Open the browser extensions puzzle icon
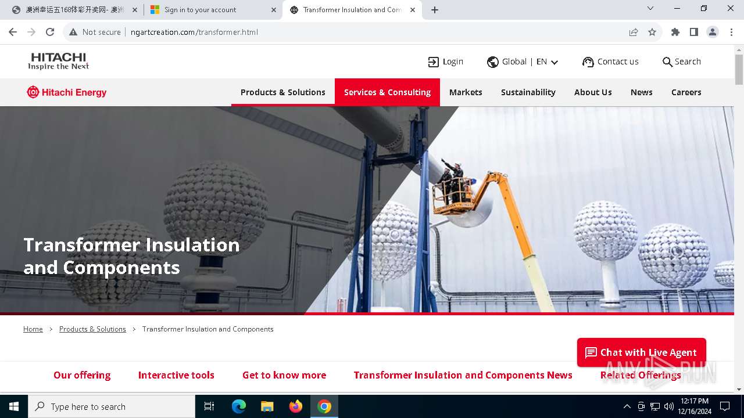744x418 pixels. (x=675, y=32)
